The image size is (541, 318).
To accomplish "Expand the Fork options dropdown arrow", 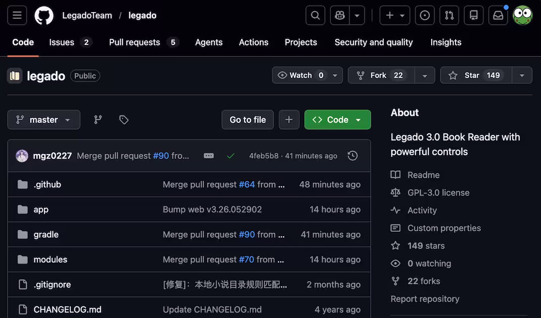I will click(x=425, y=75).
